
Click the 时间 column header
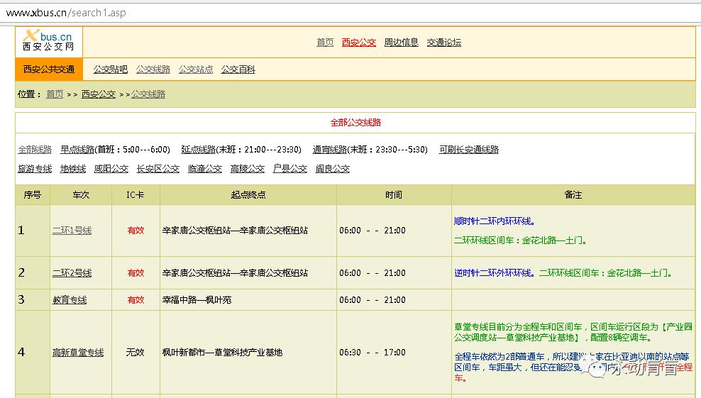point(394,195)
